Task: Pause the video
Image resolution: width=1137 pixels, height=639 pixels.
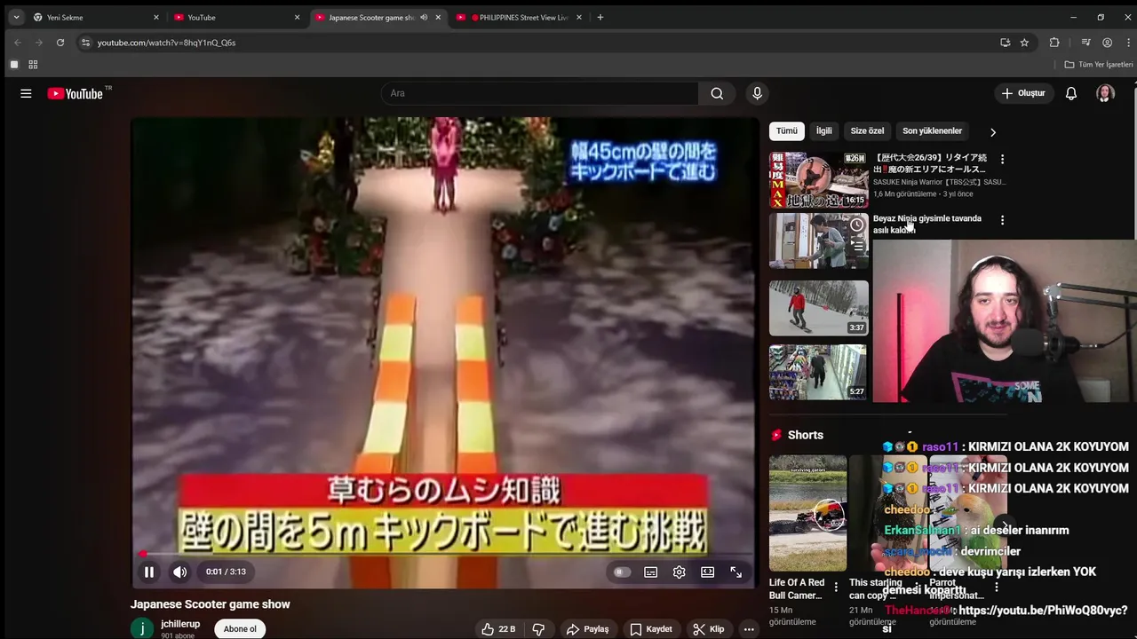Action: coord(149,572)
